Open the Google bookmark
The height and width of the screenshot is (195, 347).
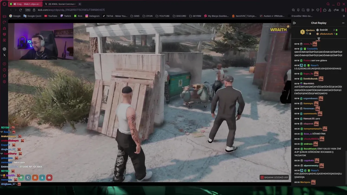[x=15, y=16]
